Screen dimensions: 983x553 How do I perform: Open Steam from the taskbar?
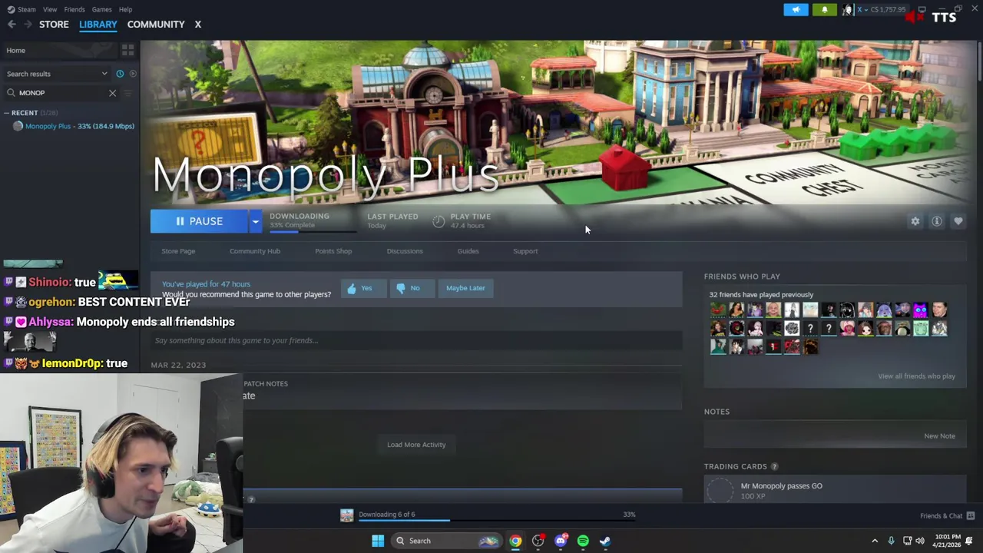pyautogui.click(x=605, y=541)
